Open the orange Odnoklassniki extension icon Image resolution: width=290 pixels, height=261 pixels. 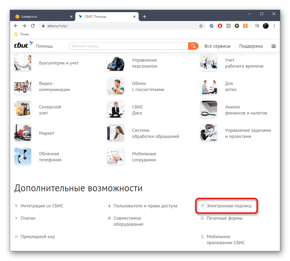pos(245,26)
